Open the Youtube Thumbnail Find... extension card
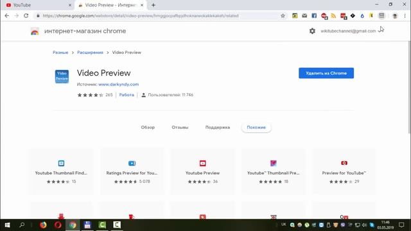 tap(61, 171)
